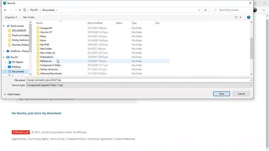This screenshot has width=269, height=151.
Task: Click the Save button
Action: point(222,94)
